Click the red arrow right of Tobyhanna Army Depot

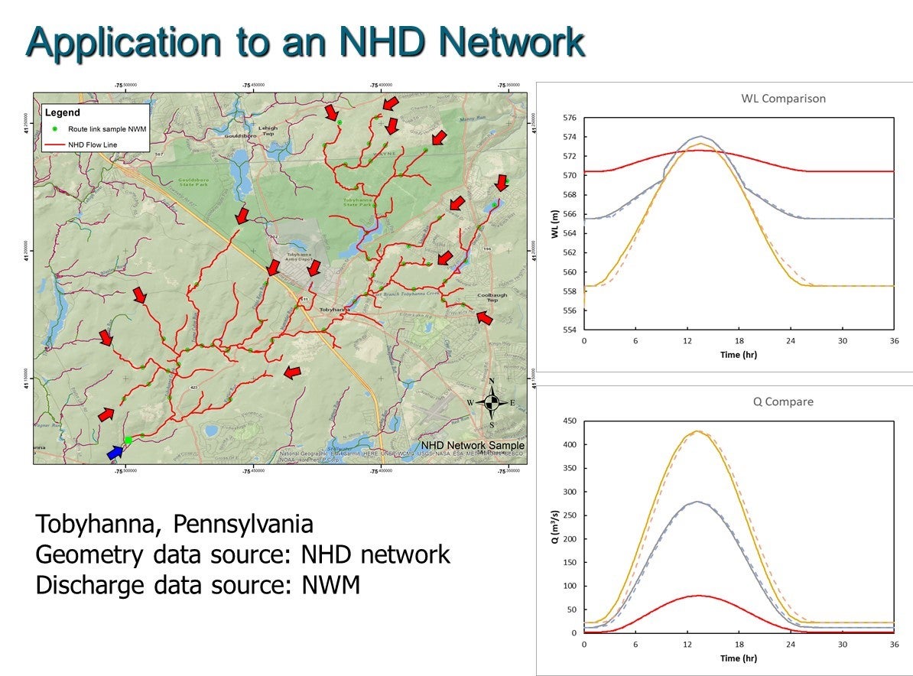point(314,268)
